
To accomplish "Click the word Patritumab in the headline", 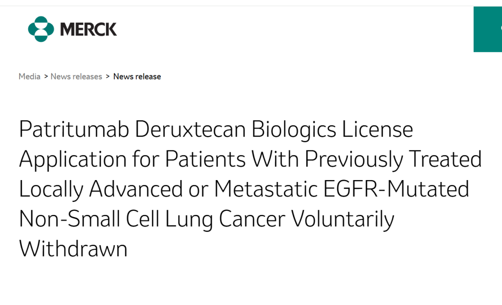I will click(x=74, y=129).
